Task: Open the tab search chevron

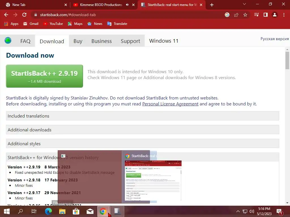Action: [x=244, y=4]
